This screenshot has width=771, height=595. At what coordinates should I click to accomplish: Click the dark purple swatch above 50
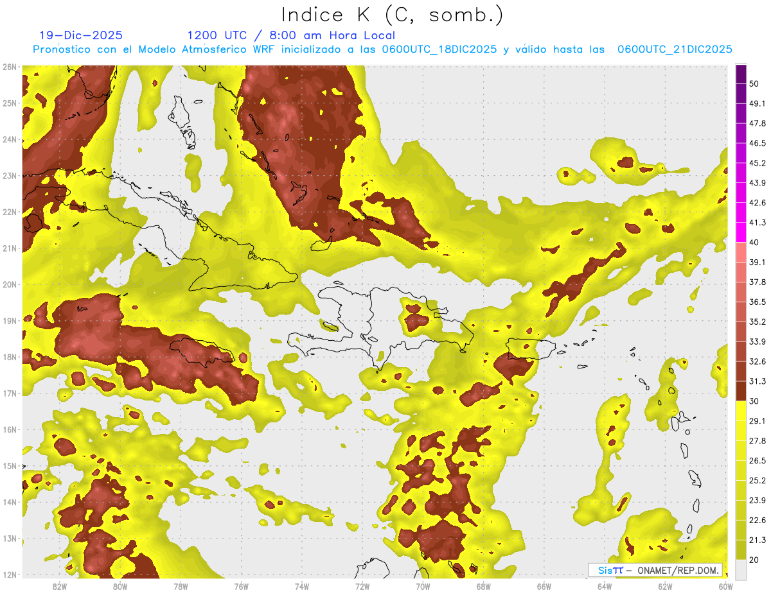(x=741, y=74)
